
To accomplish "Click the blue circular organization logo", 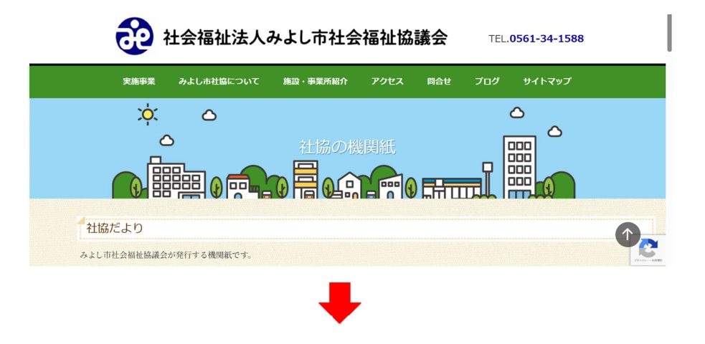I will pos(134,37).
